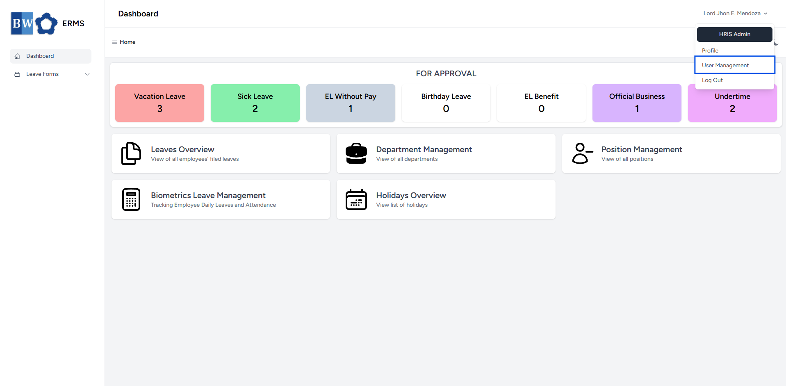
Task: Select Profile from the account menu
Action: pos(710,50)
